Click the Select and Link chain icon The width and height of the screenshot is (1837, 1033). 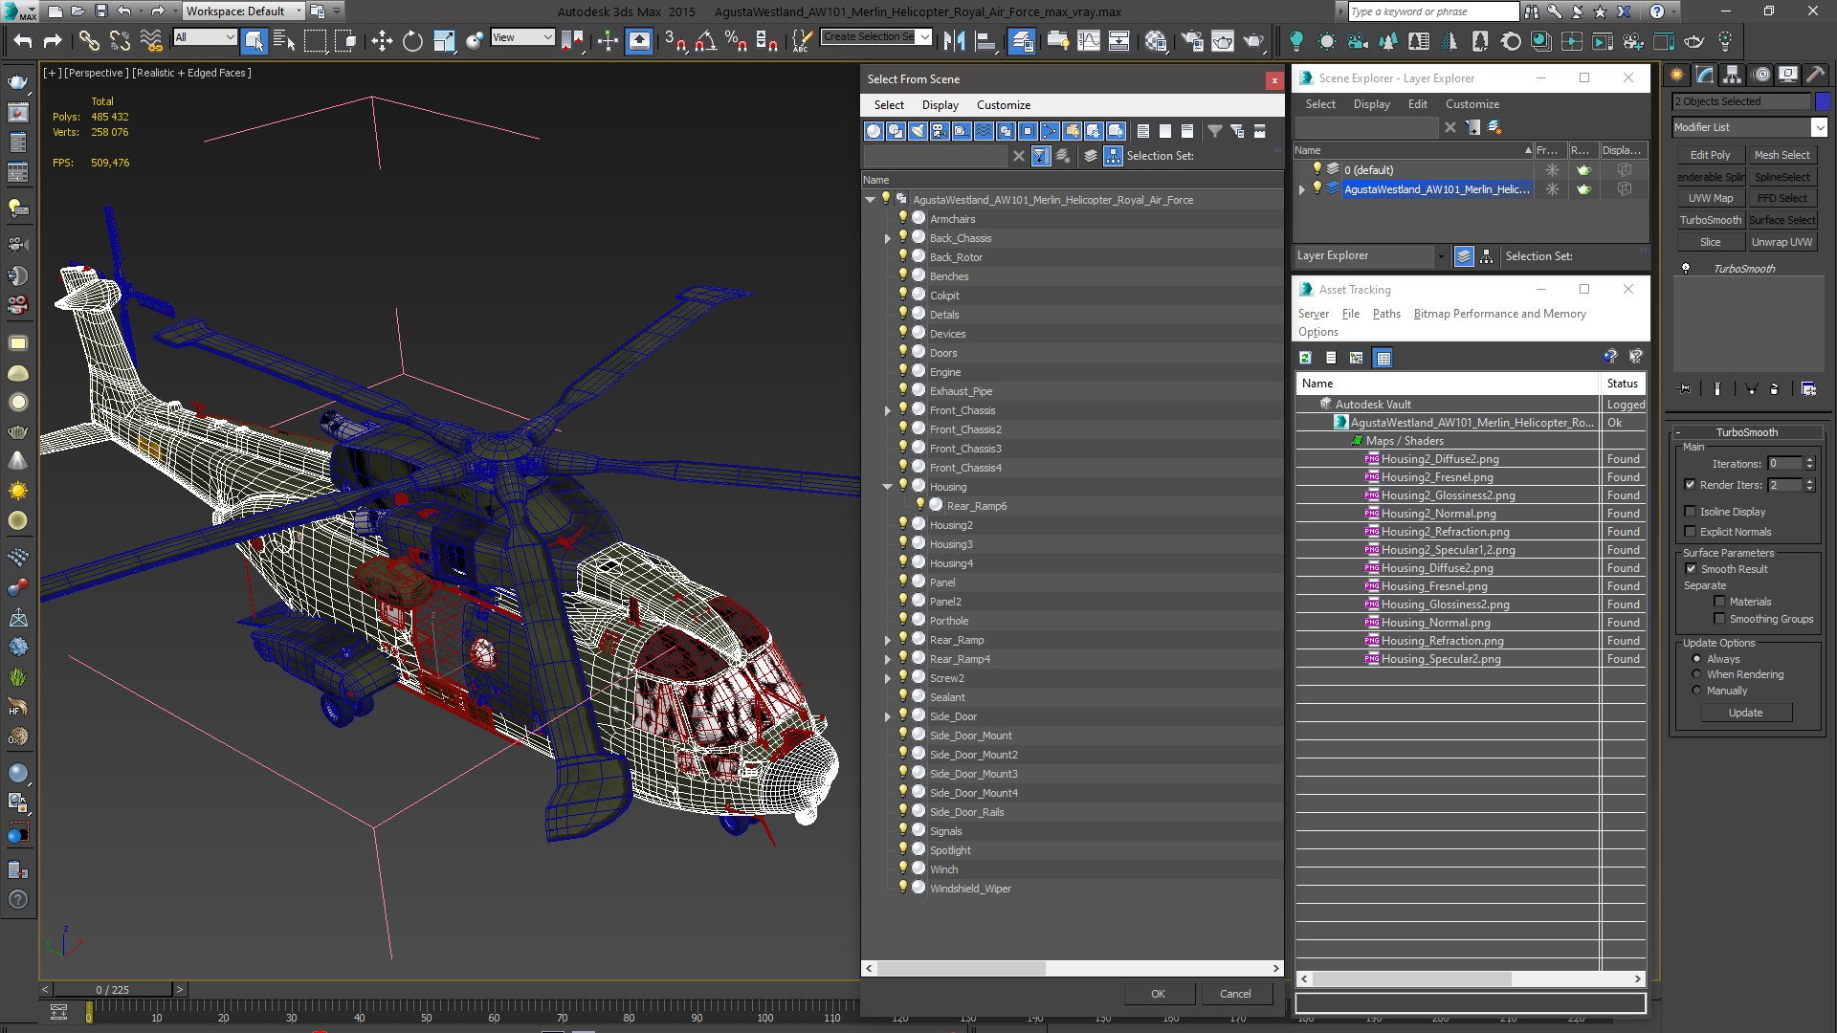pyautogui.click(x=88, y=40)
